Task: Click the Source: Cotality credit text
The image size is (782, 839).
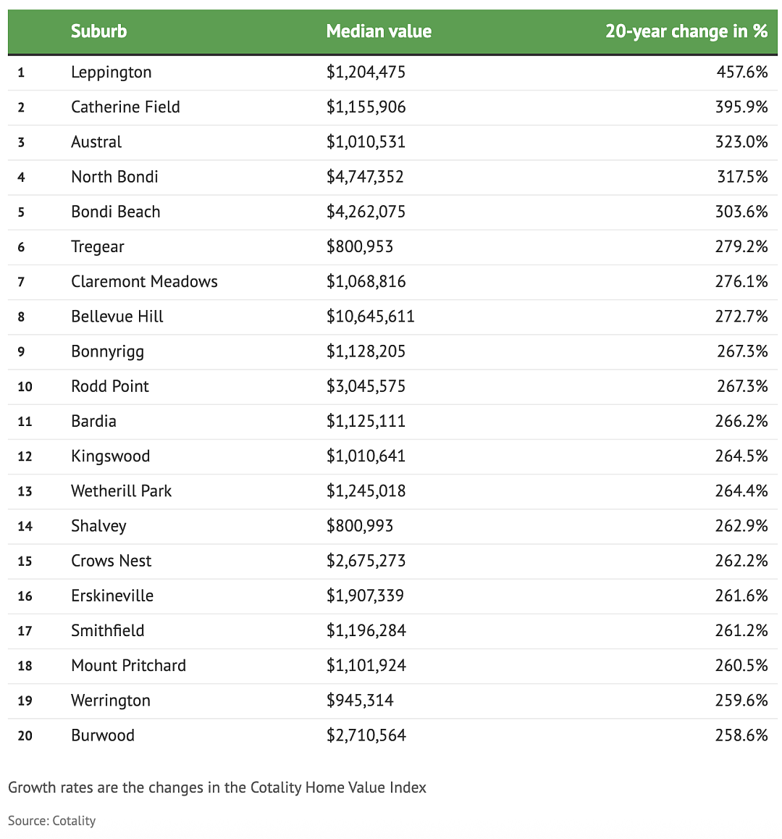Action: tap(52, 821)
